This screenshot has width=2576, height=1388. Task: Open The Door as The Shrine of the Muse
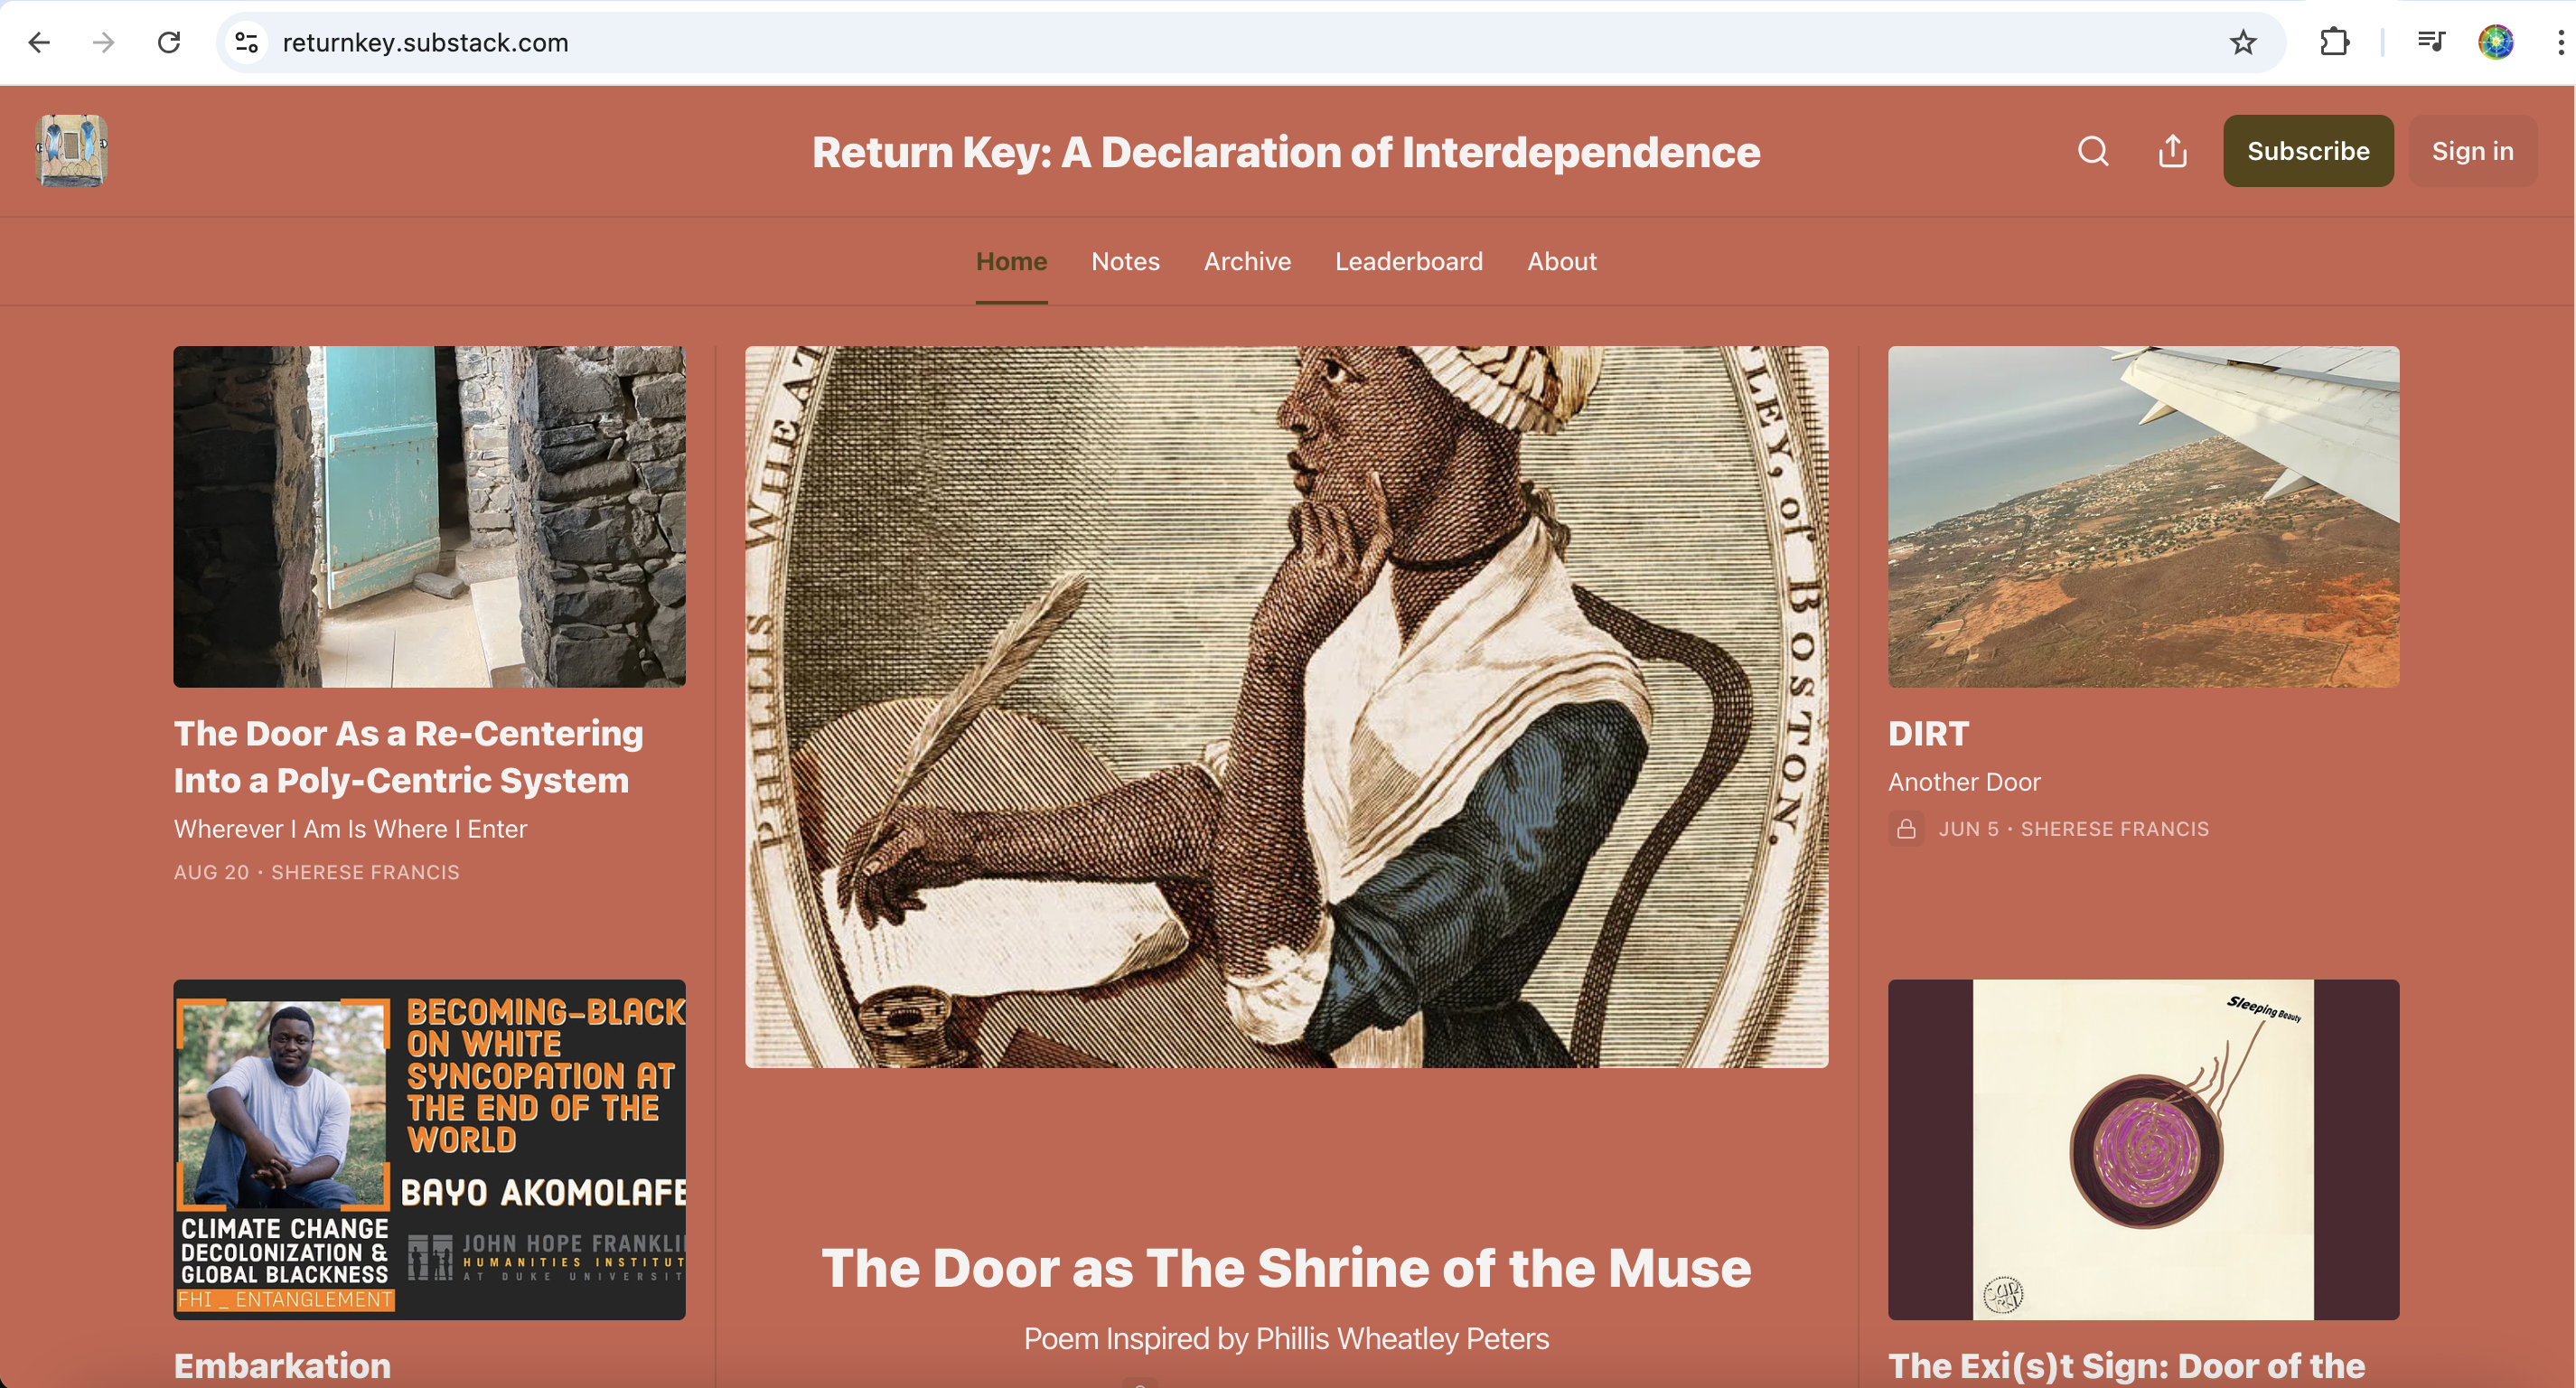[x=1286, y=1269]
